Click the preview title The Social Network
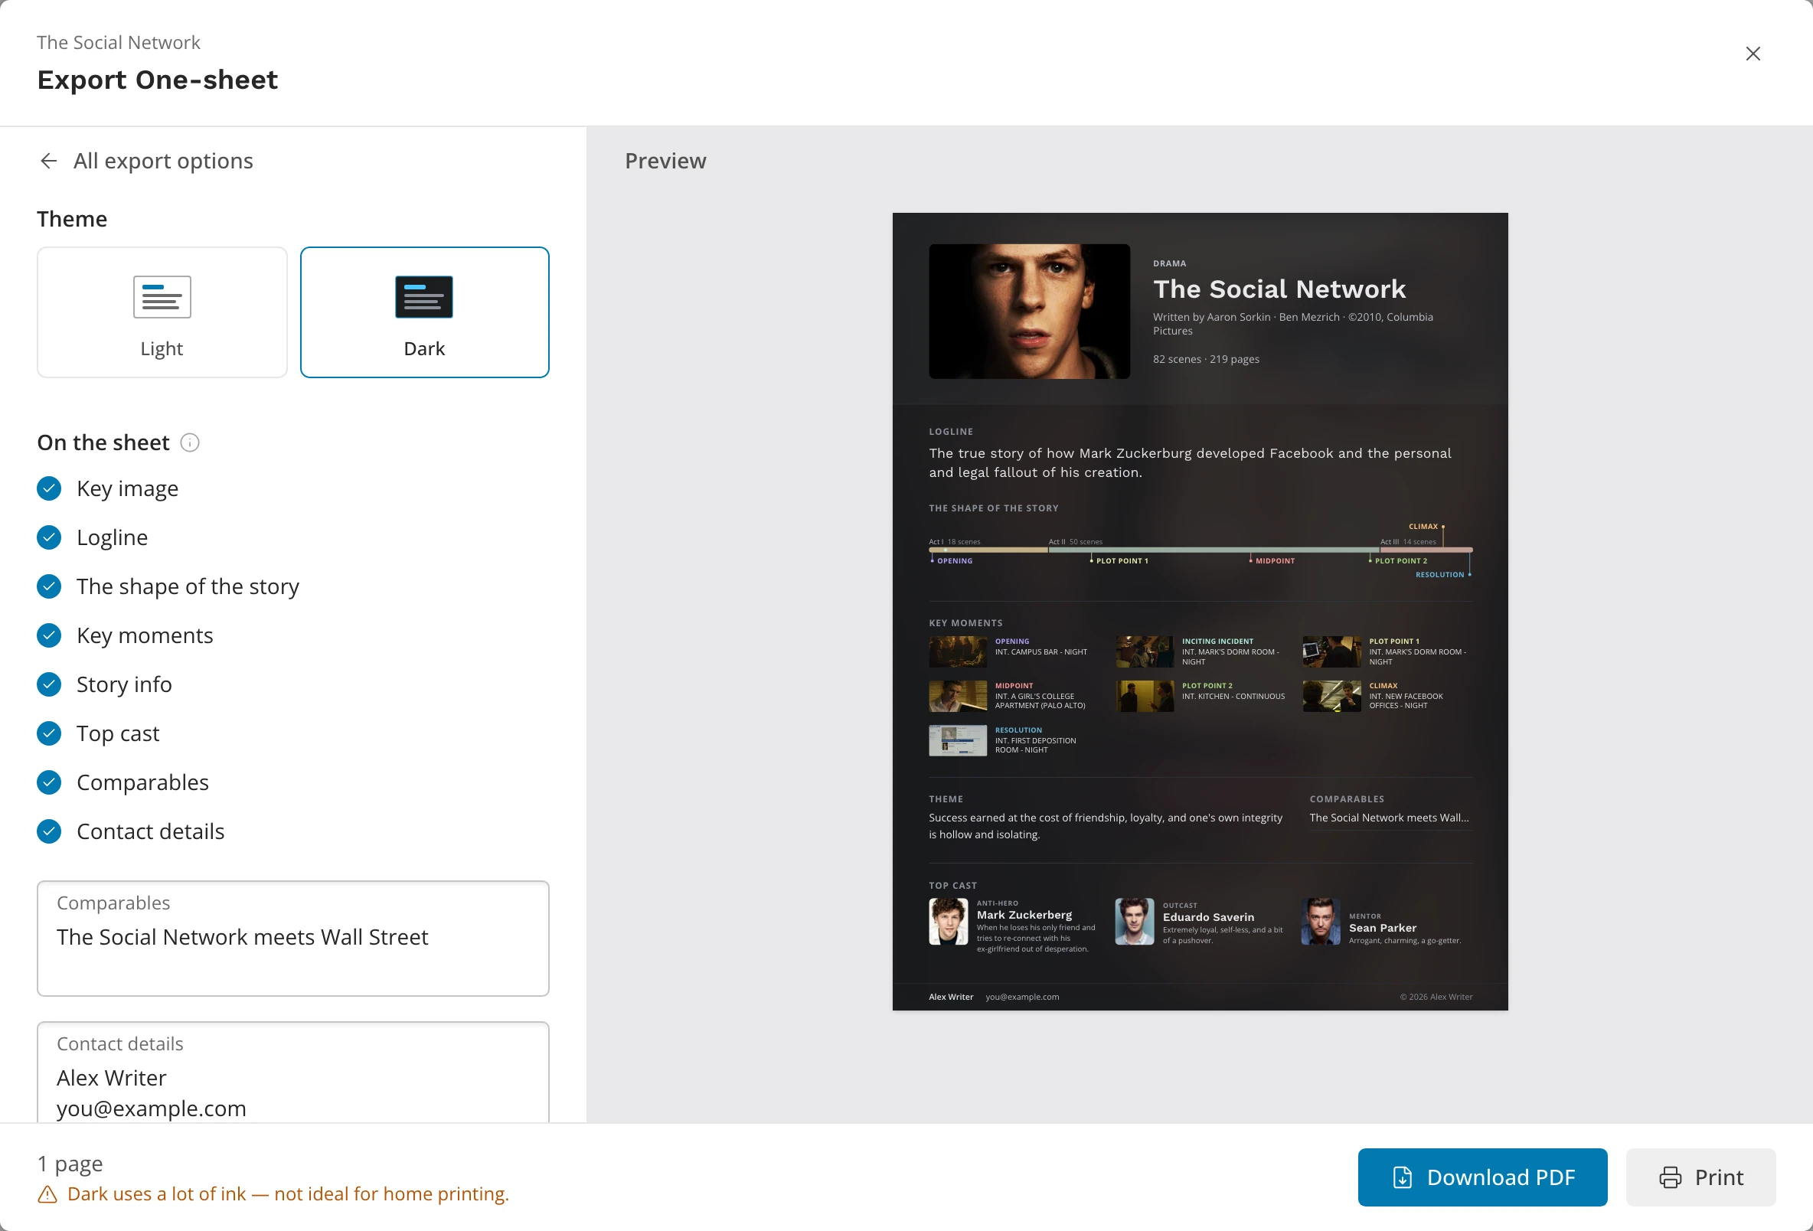The height and width of the screenshot is (1231, 1813). pos(1279,289)
